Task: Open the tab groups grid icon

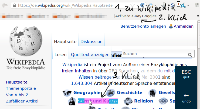Action: (x=197, y=5)
